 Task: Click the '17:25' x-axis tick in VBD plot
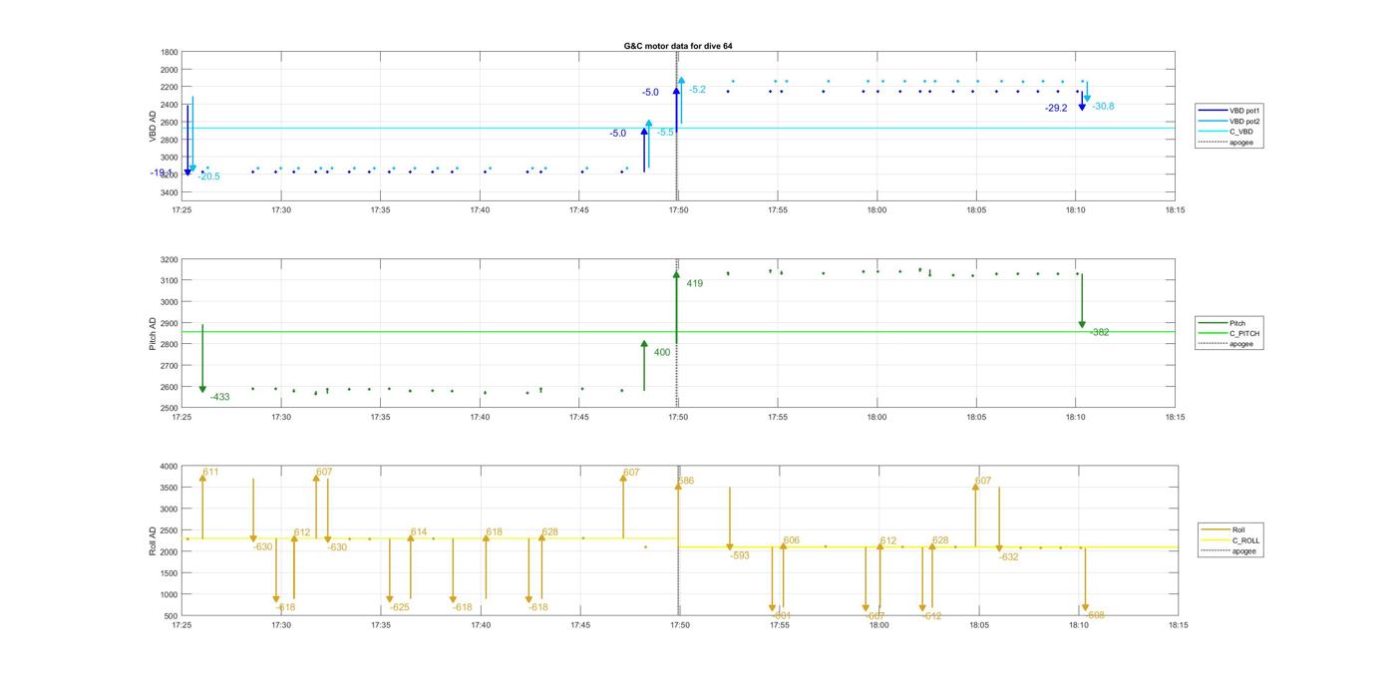tap(181, 209)
